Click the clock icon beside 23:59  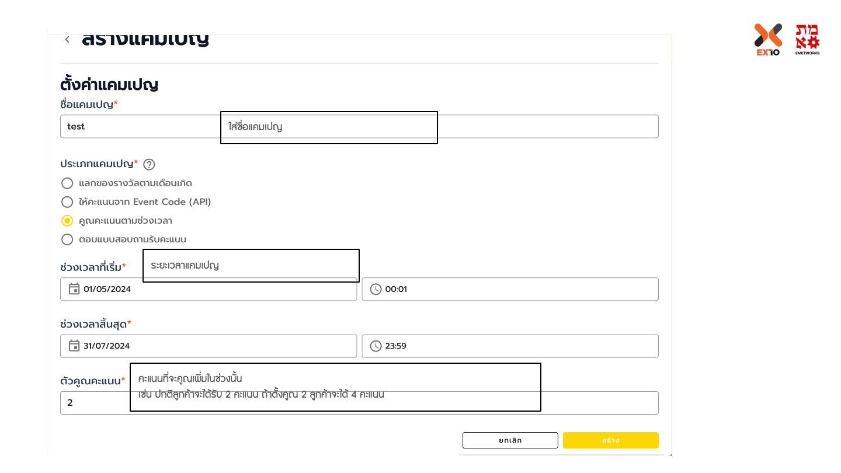point(376,346)
